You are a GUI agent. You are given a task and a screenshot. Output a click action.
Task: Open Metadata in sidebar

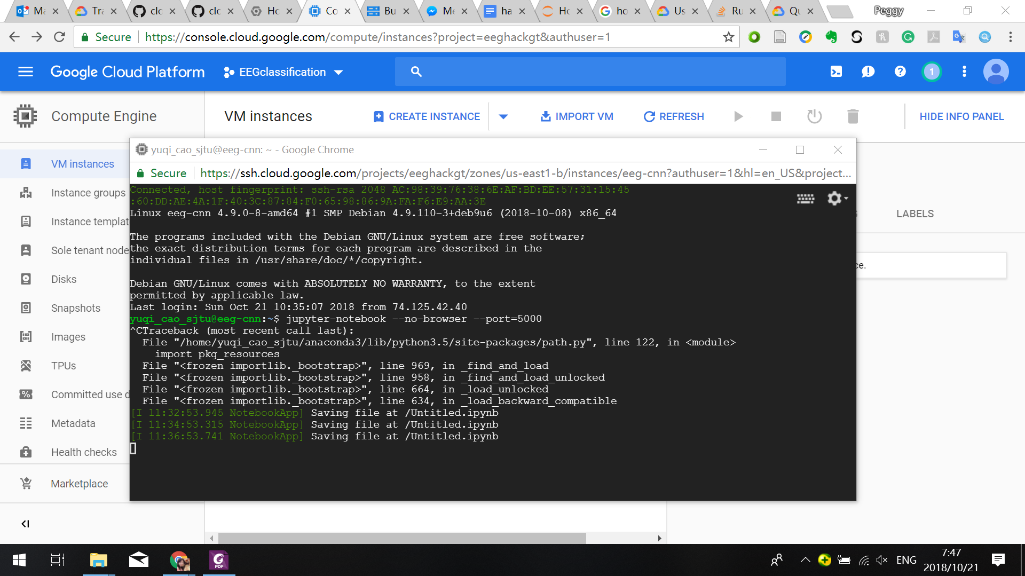click(x=65, y=423)
